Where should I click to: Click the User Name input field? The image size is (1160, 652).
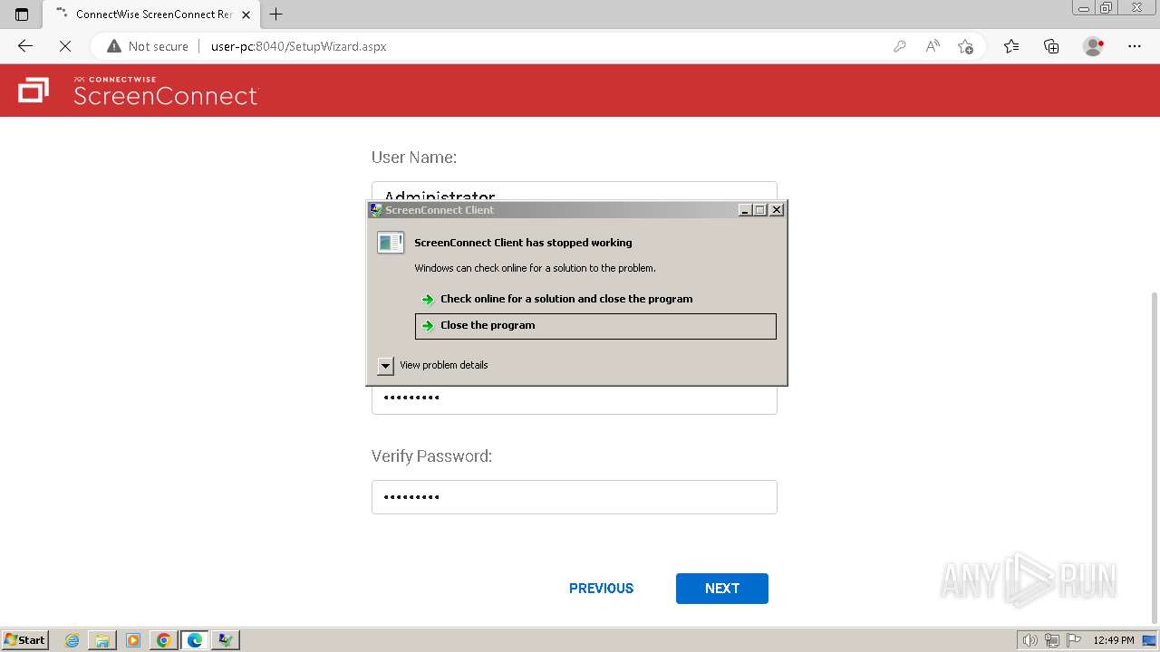coord(575,192)
